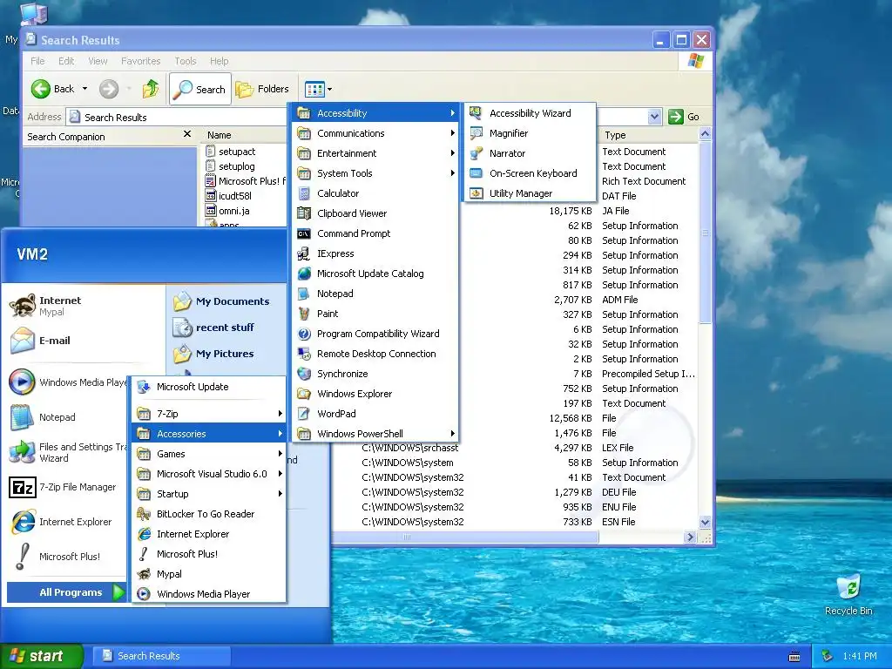The height and width of the screenshot is (669, 892).
Task: Open IExpress from Accessories menu
Action: [375, 253]
